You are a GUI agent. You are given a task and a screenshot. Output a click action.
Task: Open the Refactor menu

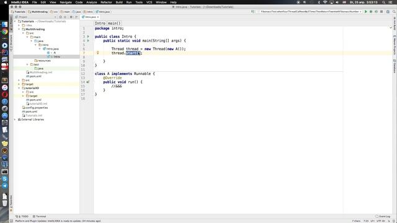coord(106,2)
